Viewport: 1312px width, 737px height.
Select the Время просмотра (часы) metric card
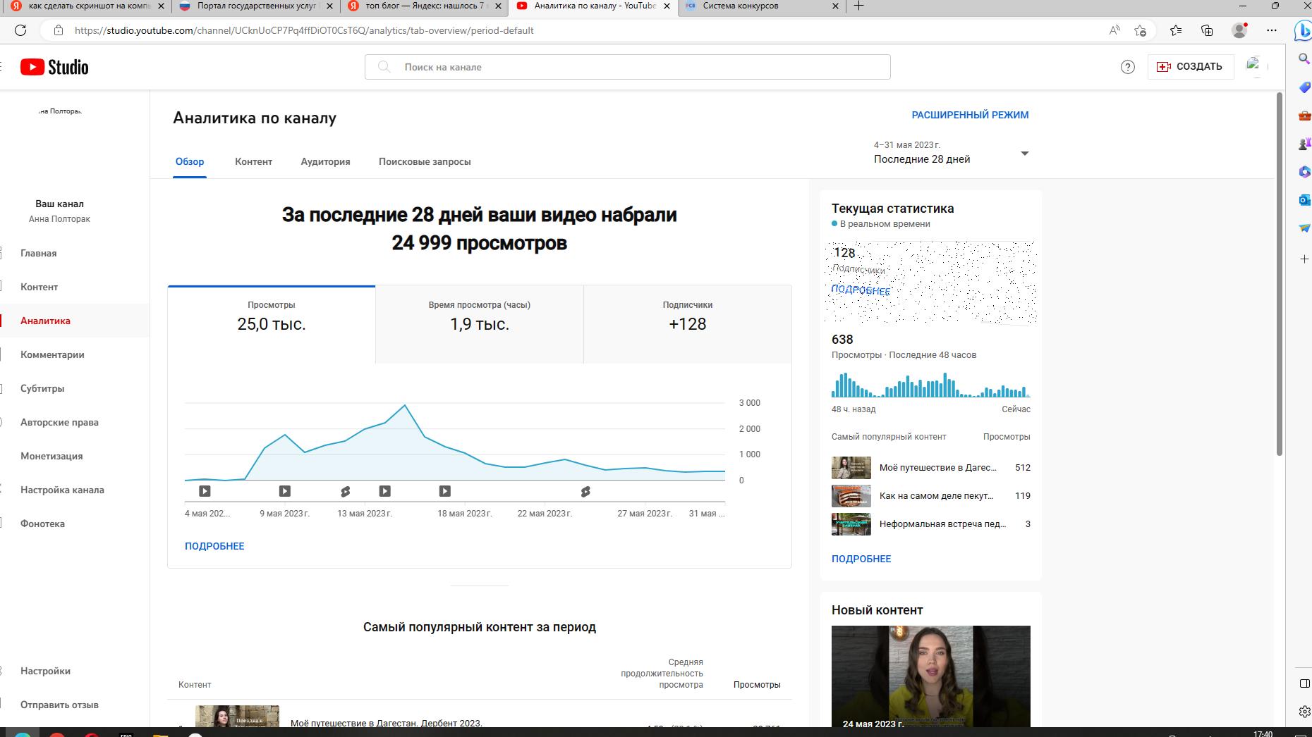point(480,324)
